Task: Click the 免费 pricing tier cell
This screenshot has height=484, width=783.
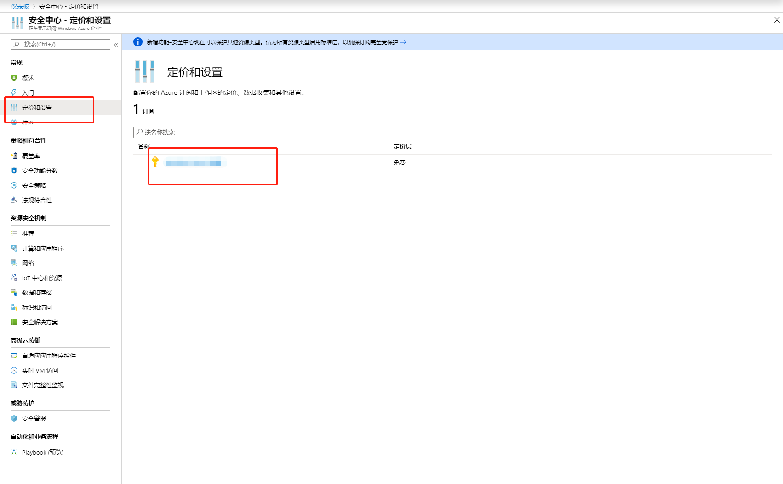Action: point(399,162)
